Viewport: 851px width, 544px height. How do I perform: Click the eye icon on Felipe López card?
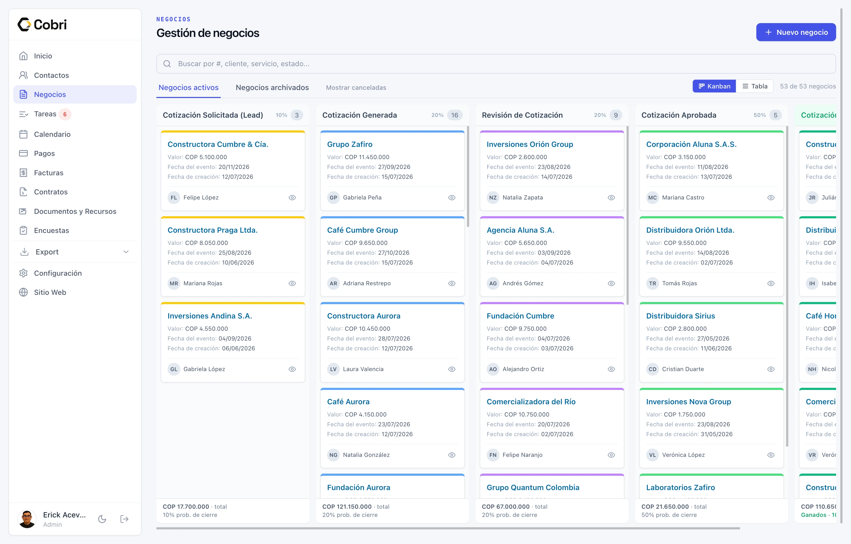pos(292,197)
